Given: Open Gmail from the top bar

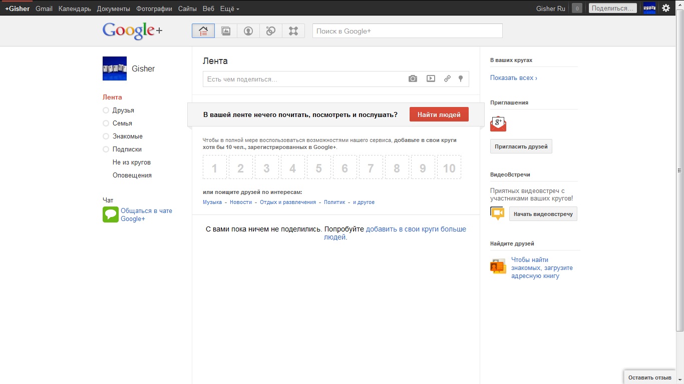Looking at the screenshot, I should point(44,8).
